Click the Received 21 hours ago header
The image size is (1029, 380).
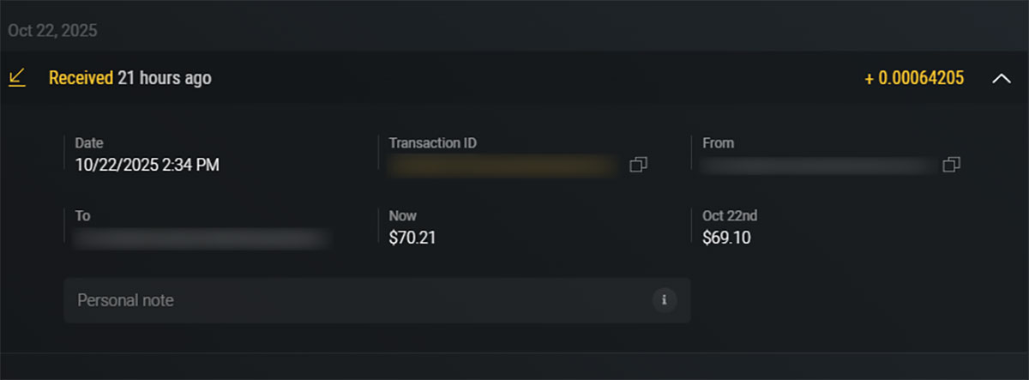(x=130, y=78)
